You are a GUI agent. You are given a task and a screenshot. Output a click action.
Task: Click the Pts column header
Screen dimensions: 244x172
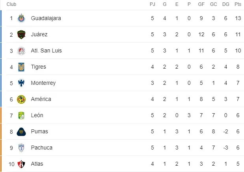238,4
